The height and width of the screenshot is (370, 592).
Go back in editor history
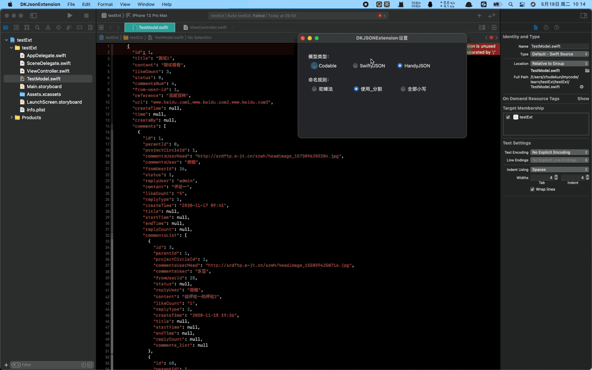110,27
